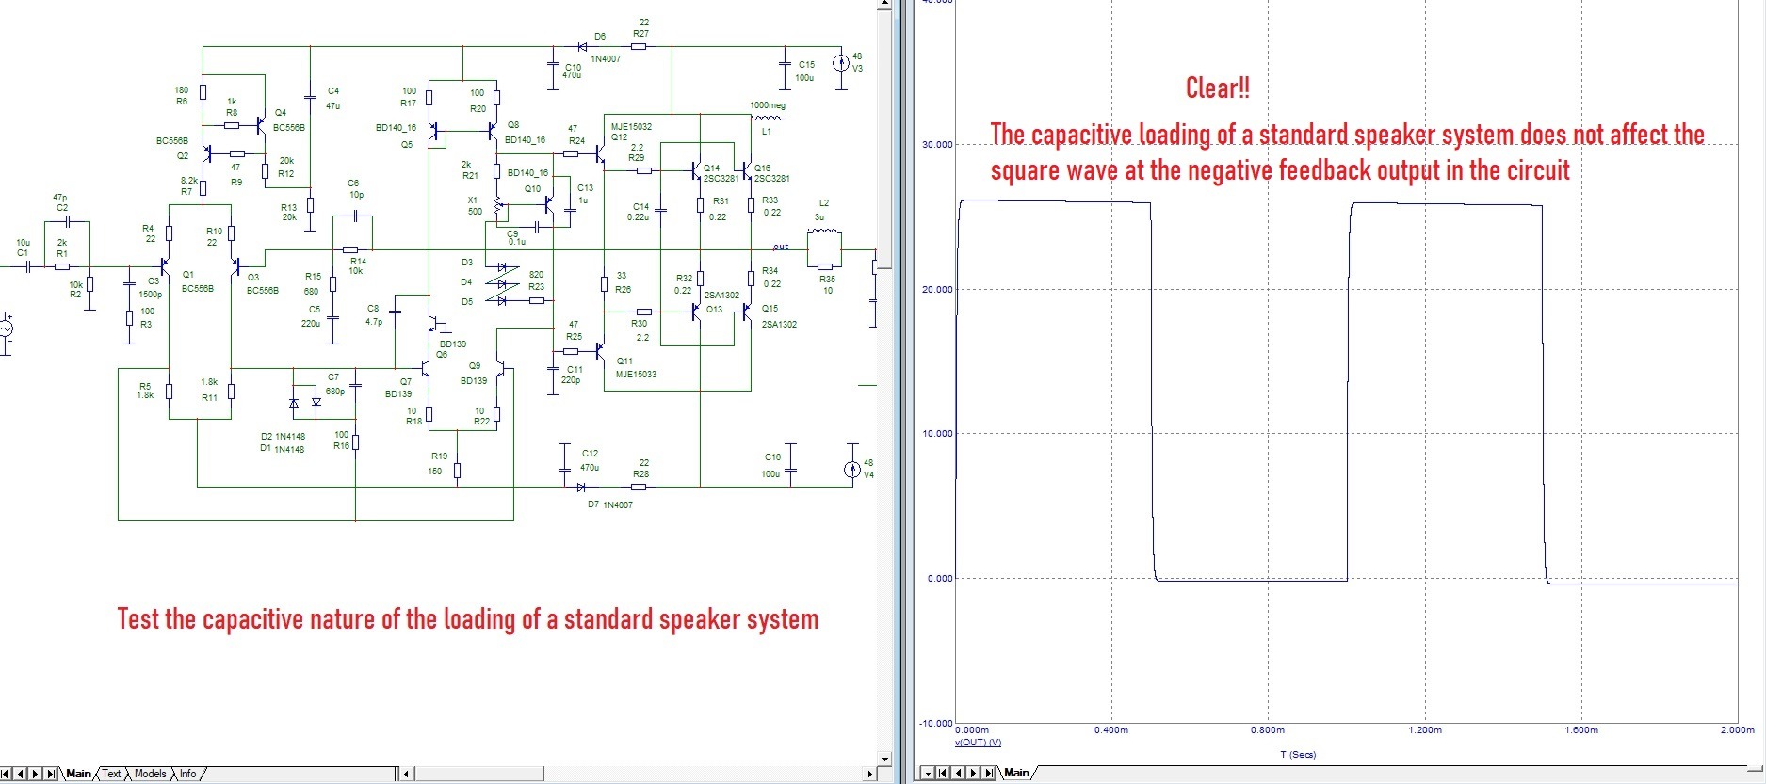The image size is (1766, 784).
Task: Select transistor Q3 BC556B symbol
Action: coord(235,267)
